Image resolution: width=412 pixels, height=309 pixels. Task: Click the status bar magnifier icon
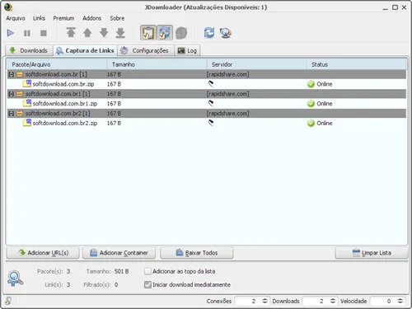pyautogui.click(x=8, y=301)
